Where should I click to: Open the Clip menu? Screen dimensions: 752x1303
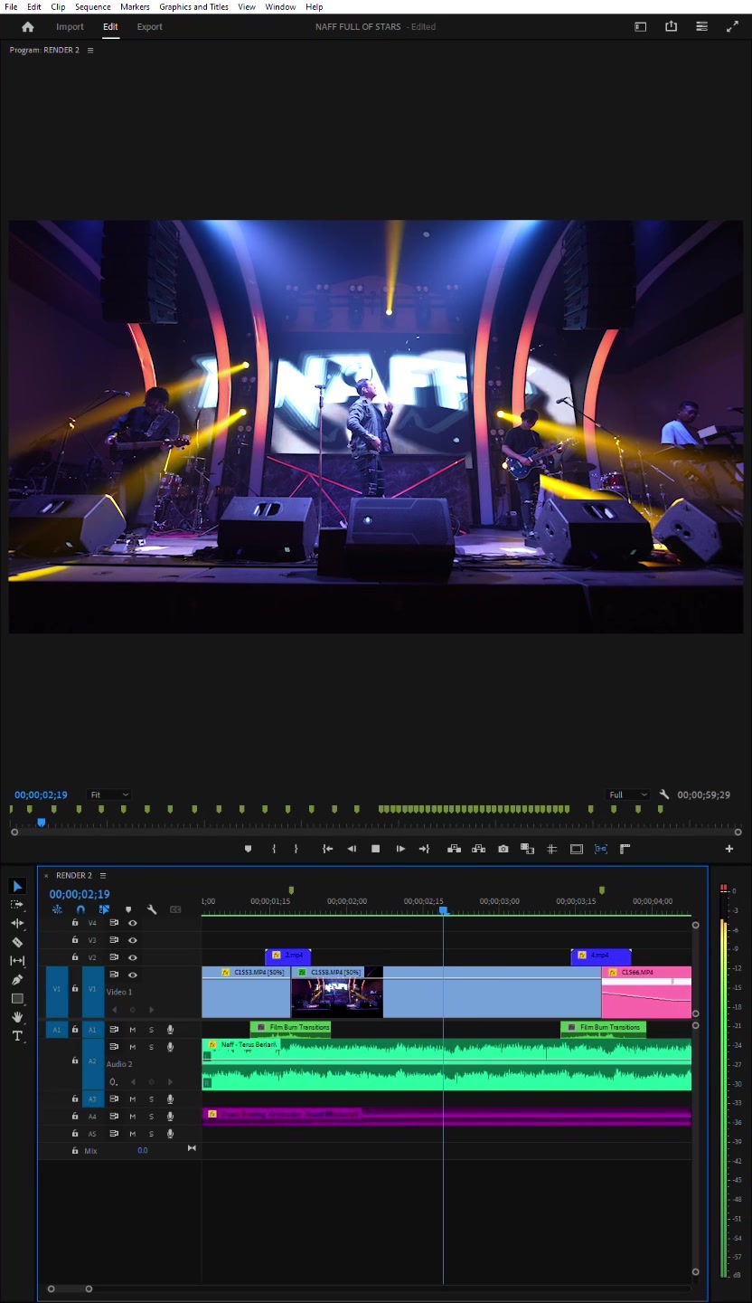tap(58, 6)
